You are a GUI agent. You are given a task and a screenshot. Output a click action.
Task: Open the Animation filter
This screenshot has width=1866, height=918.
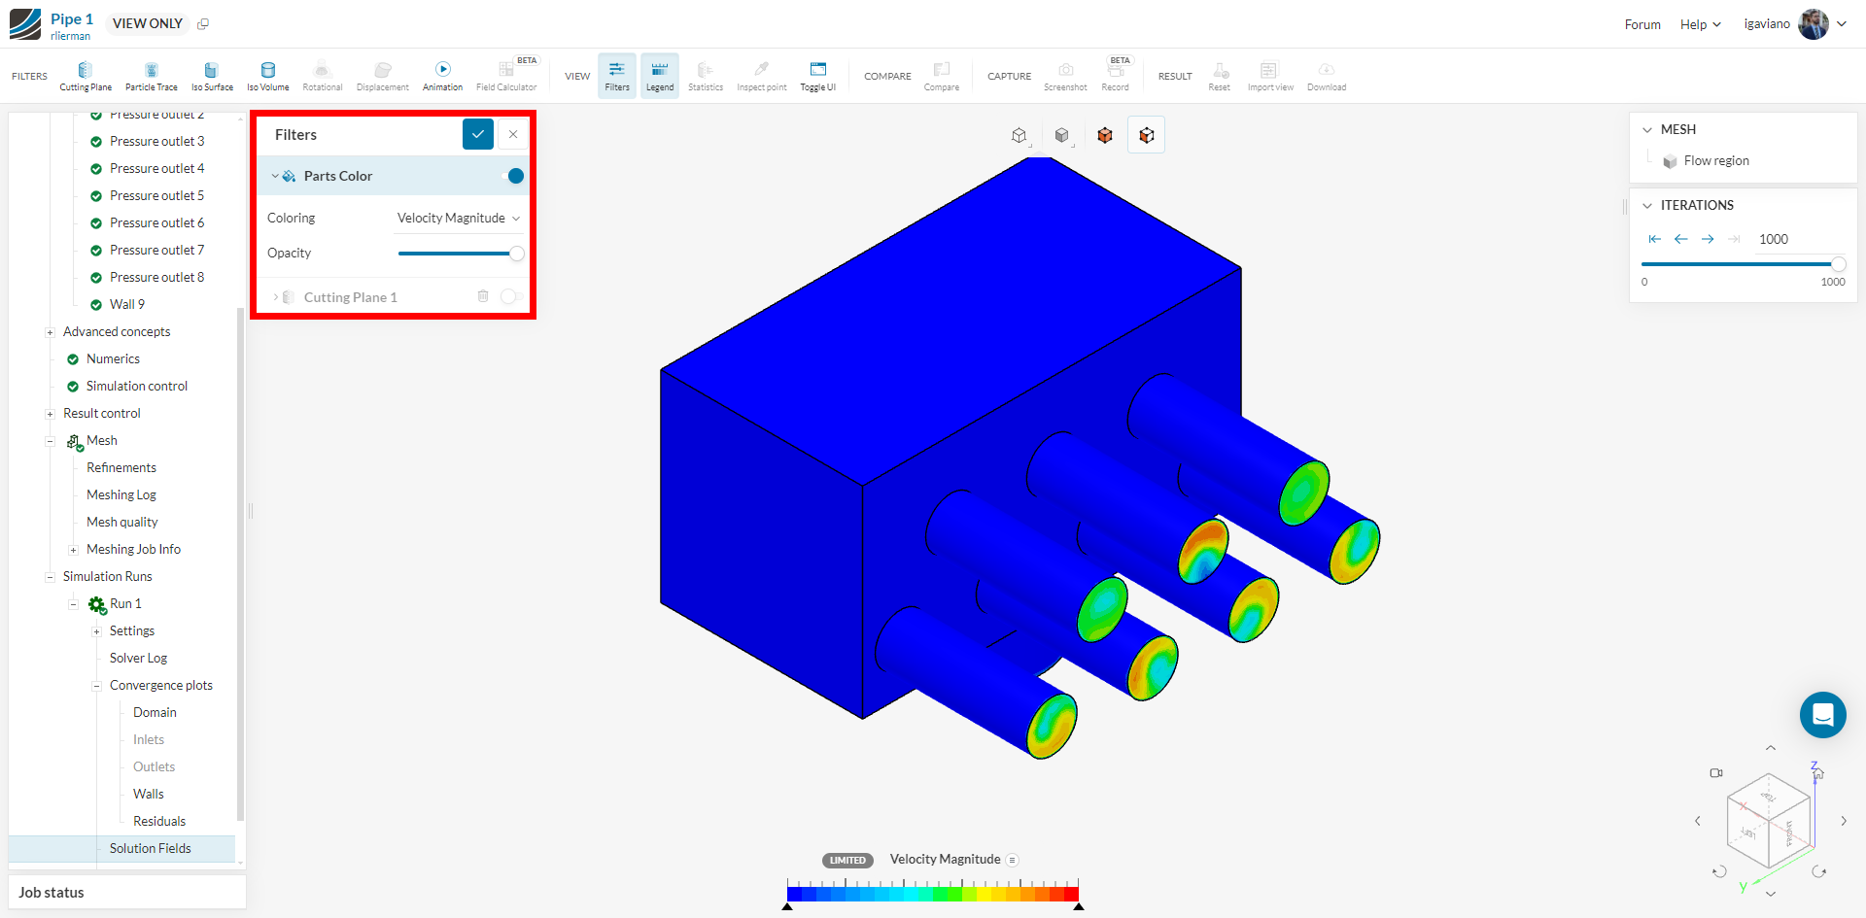point(443,76)
